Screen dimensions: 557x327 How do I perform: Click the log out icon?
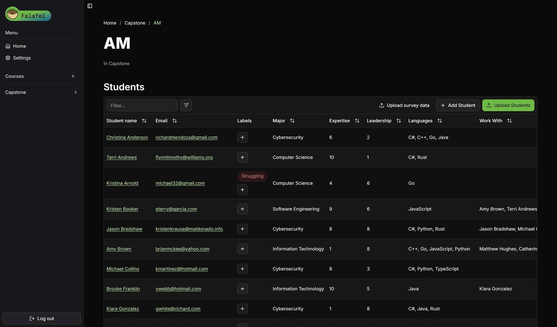click(x=32, y=318)
